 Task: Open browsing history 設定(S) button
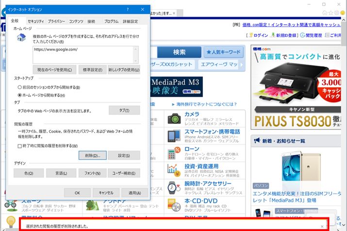(124, 155)
